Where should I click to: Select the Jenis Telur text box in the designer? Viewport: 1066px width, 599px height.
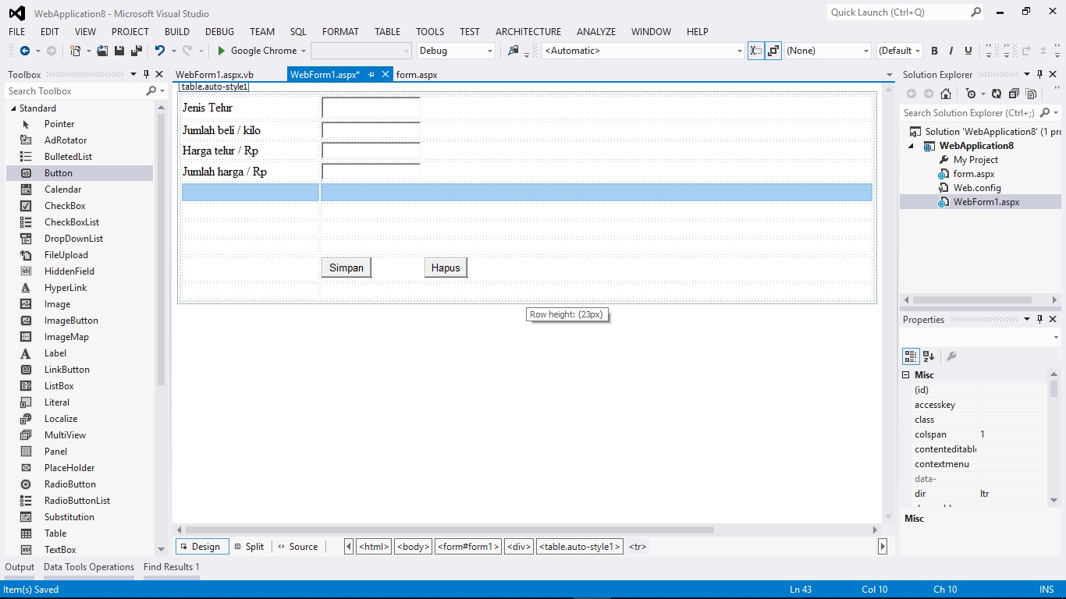coord(370,107)
